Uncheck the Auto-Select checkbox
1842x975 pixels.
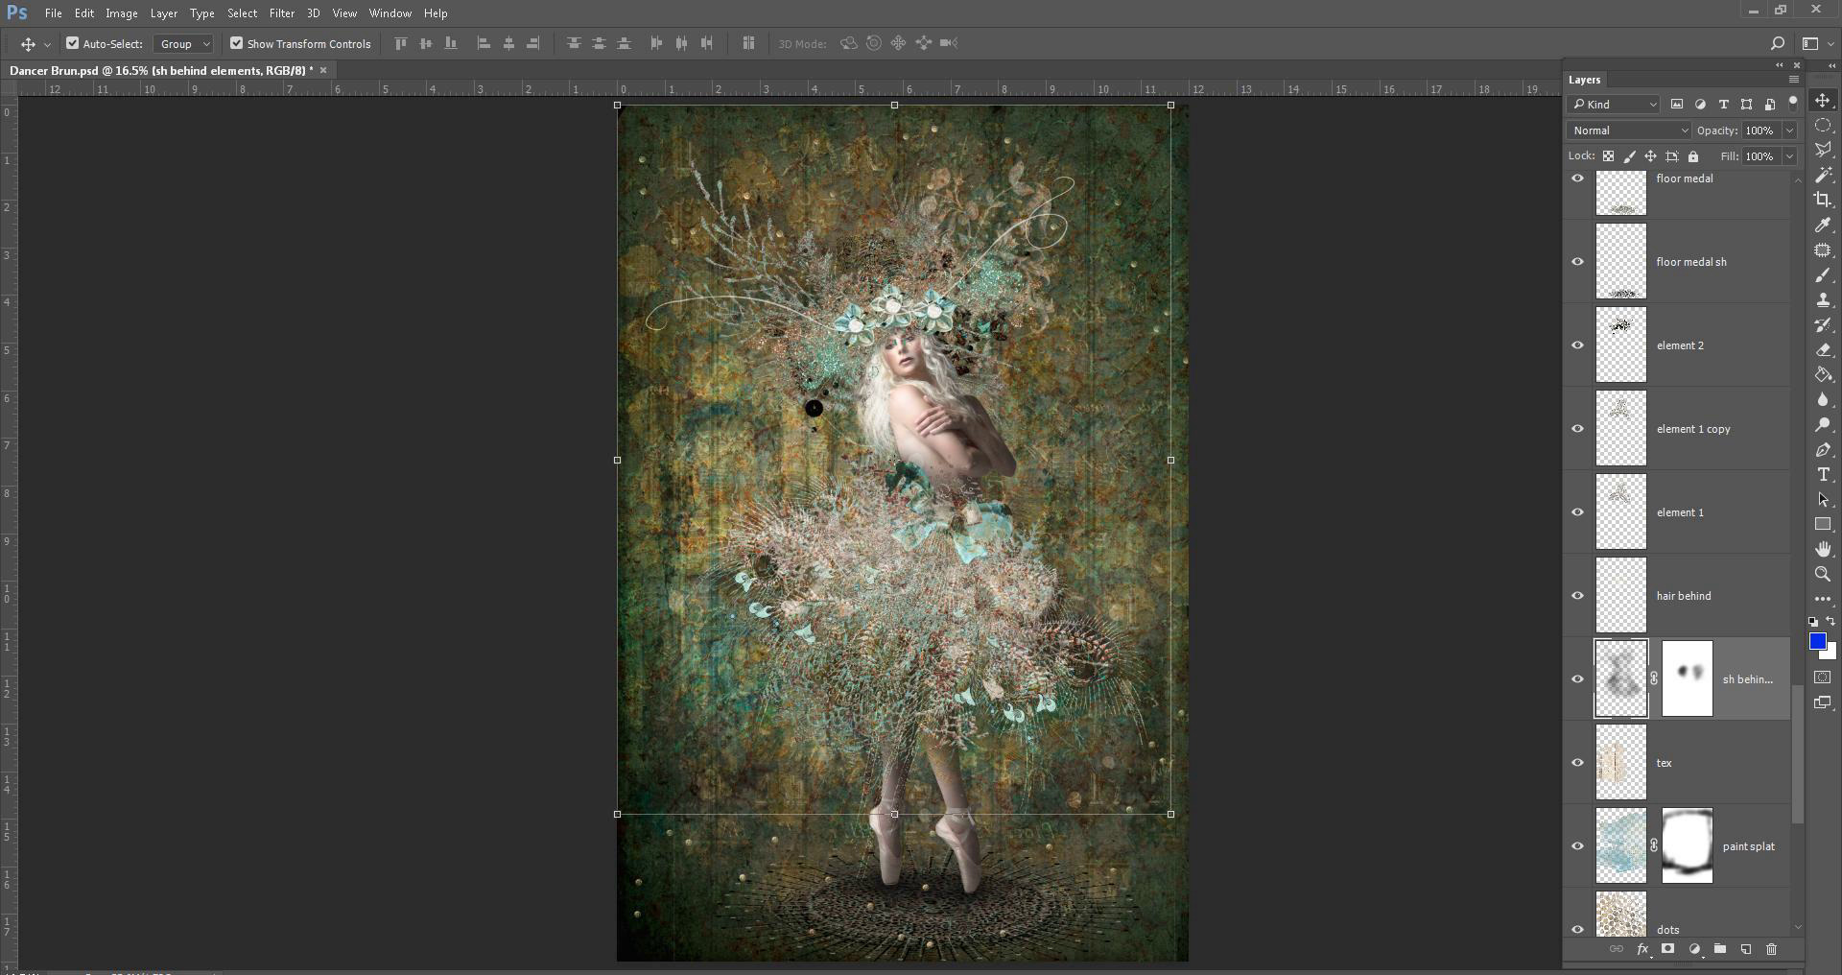[72, 43]
